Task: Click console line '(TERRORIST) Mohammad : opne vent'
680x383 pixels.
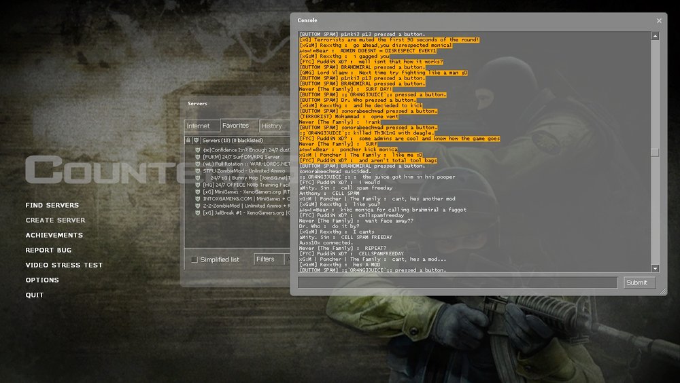Action: click(x=349, y=117)
